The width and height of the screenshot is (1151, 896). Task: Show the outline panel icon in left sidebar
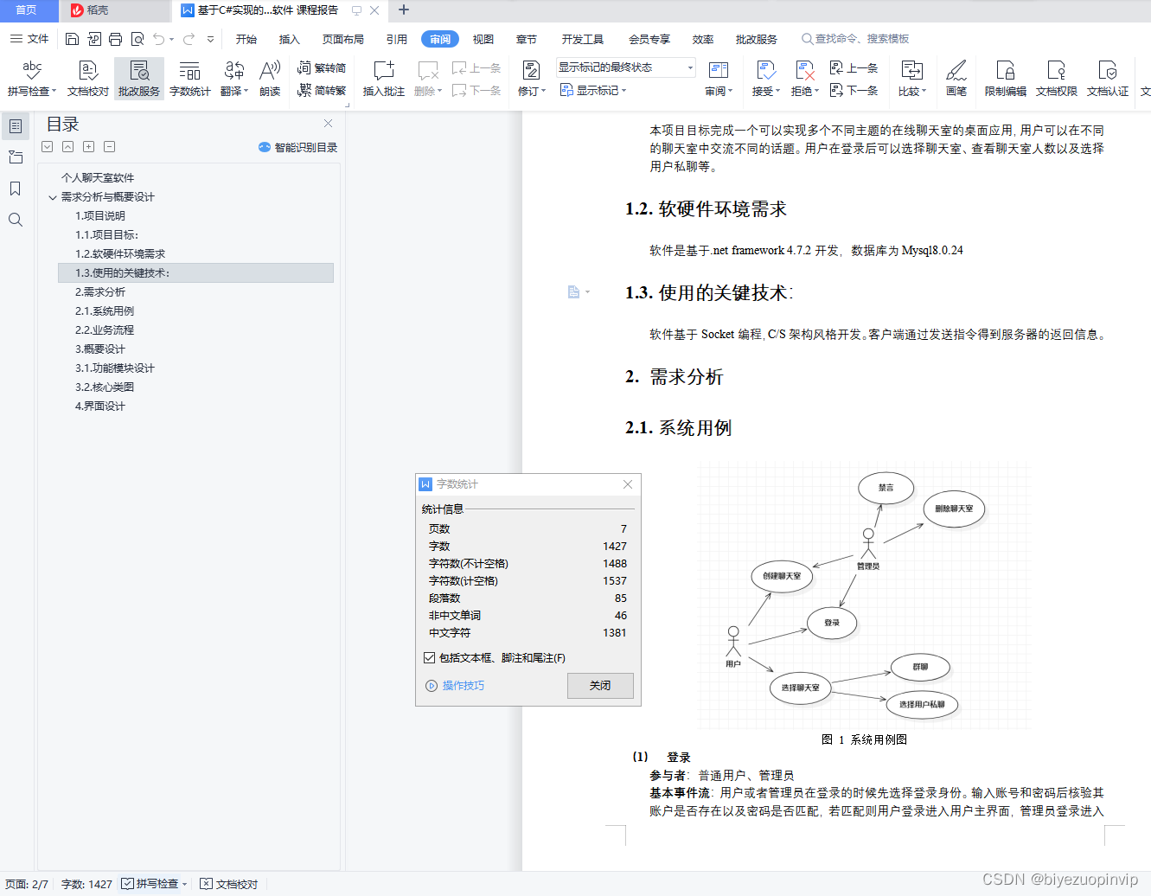pyautogui.click(x=15, y=126)
